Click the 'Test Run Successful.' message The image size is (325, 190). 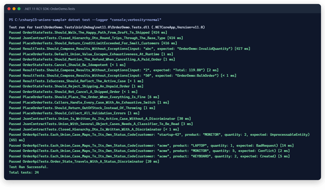click(x=29, y=167)
